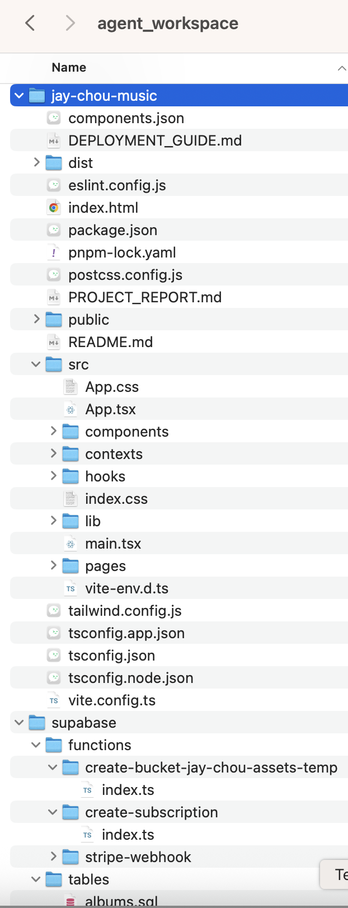Select the pages folder name
This screenshot has width=348, height=908.
(105, 567)
